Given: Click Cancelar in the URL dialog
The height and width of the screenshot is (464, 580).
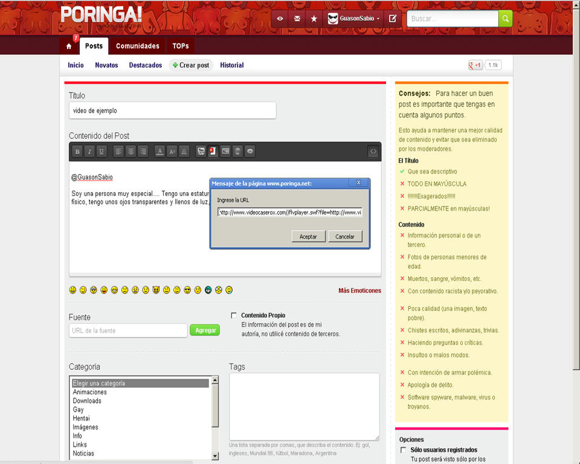Looking at the screenshot, I should pyautogui.click(x=345, y=236).
